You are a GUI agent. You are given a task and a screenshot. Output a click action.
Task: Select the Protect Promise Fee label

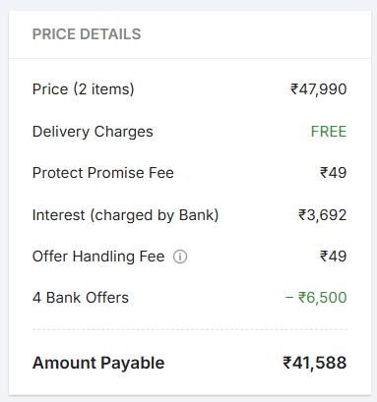pos(103,173)
